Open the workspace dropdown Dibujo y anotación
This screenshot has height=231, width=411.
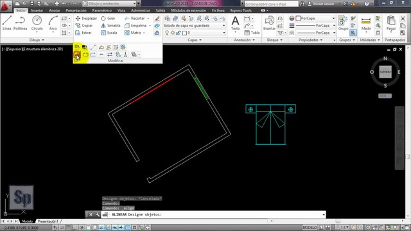[x=110, y=4]
